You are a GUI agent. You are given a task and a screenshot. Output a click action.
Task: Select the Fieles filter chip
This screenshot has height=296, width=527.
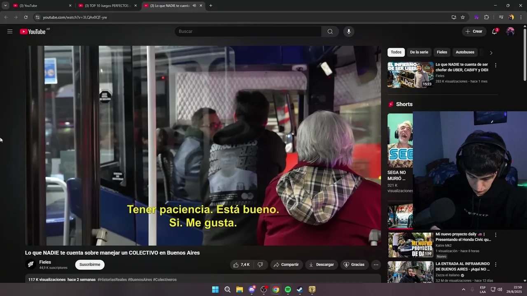pos(442,52)
